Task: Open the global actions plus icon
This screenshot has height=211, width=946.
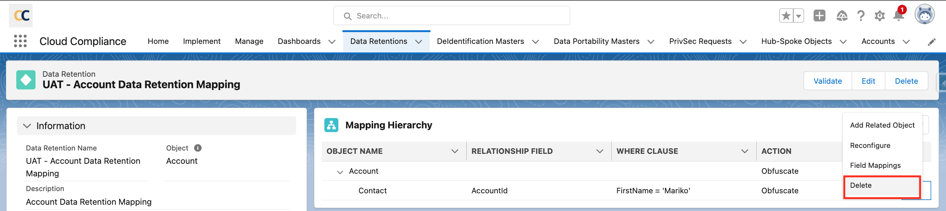Action: click(x=819, y=16)
